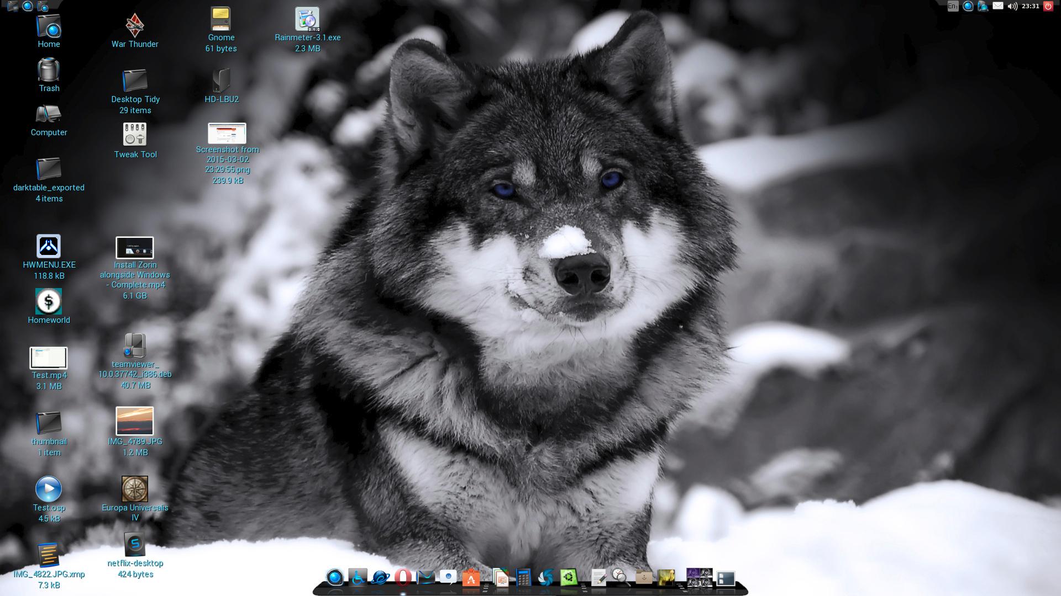Viewport: 1061px width, 596px height.
Task: Open the En keyboard layout indicator
Action: [952, 6]
